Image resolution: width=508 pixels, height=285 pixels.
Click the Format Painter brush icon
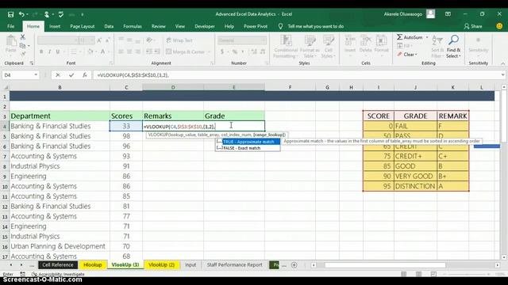tap(23, 54)
